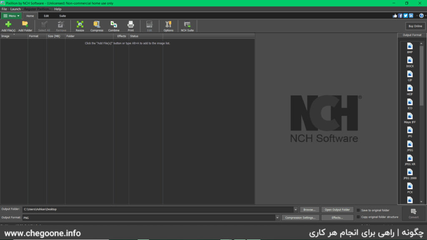This screenshot has width=427, height=240.
Task: Open the help question mark icon
Action: coord(421,16)
